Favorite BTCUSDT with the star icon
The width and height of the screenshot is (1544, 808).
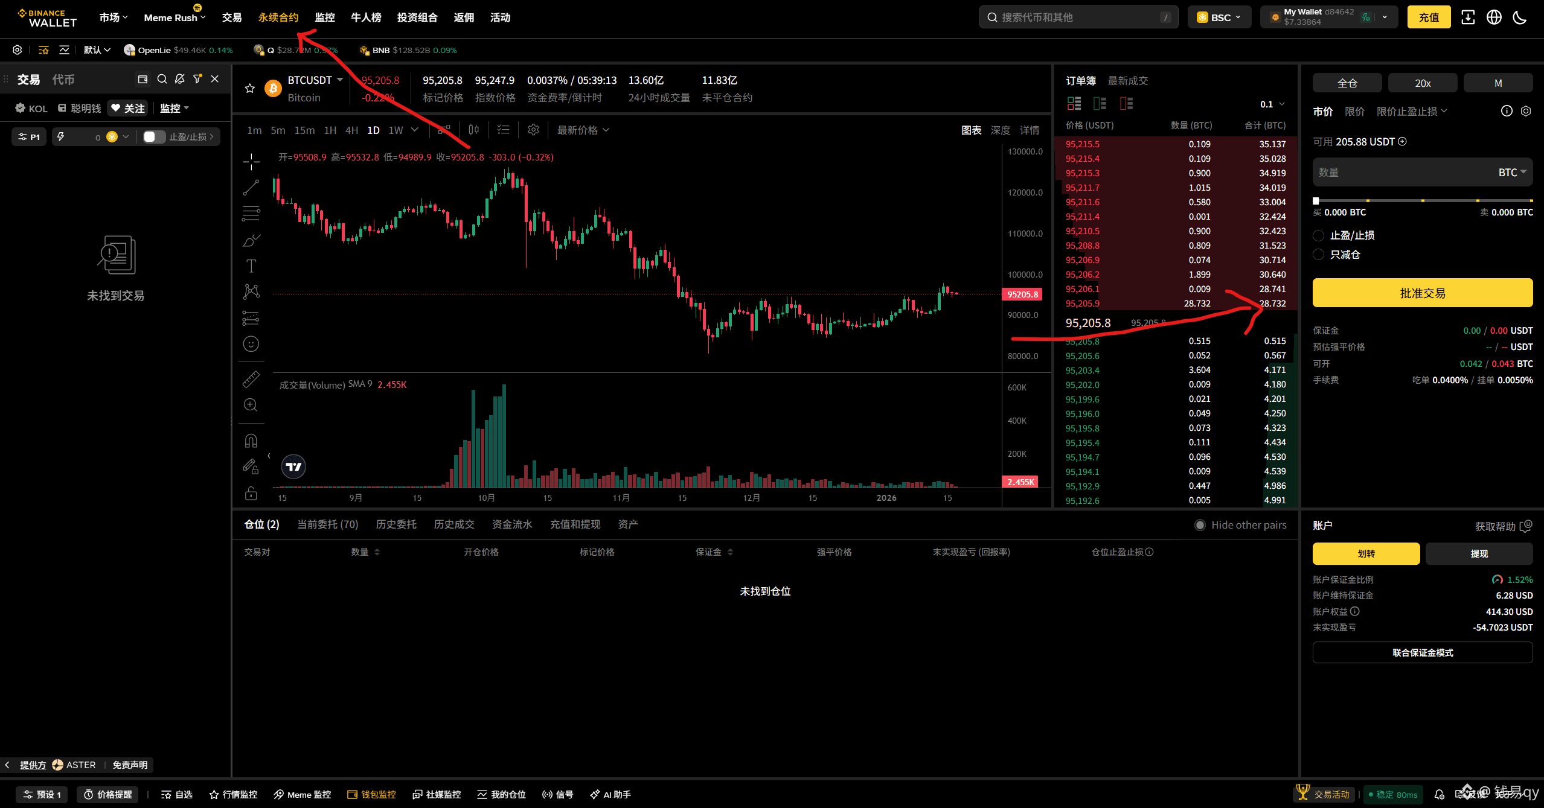pos(250,89)
